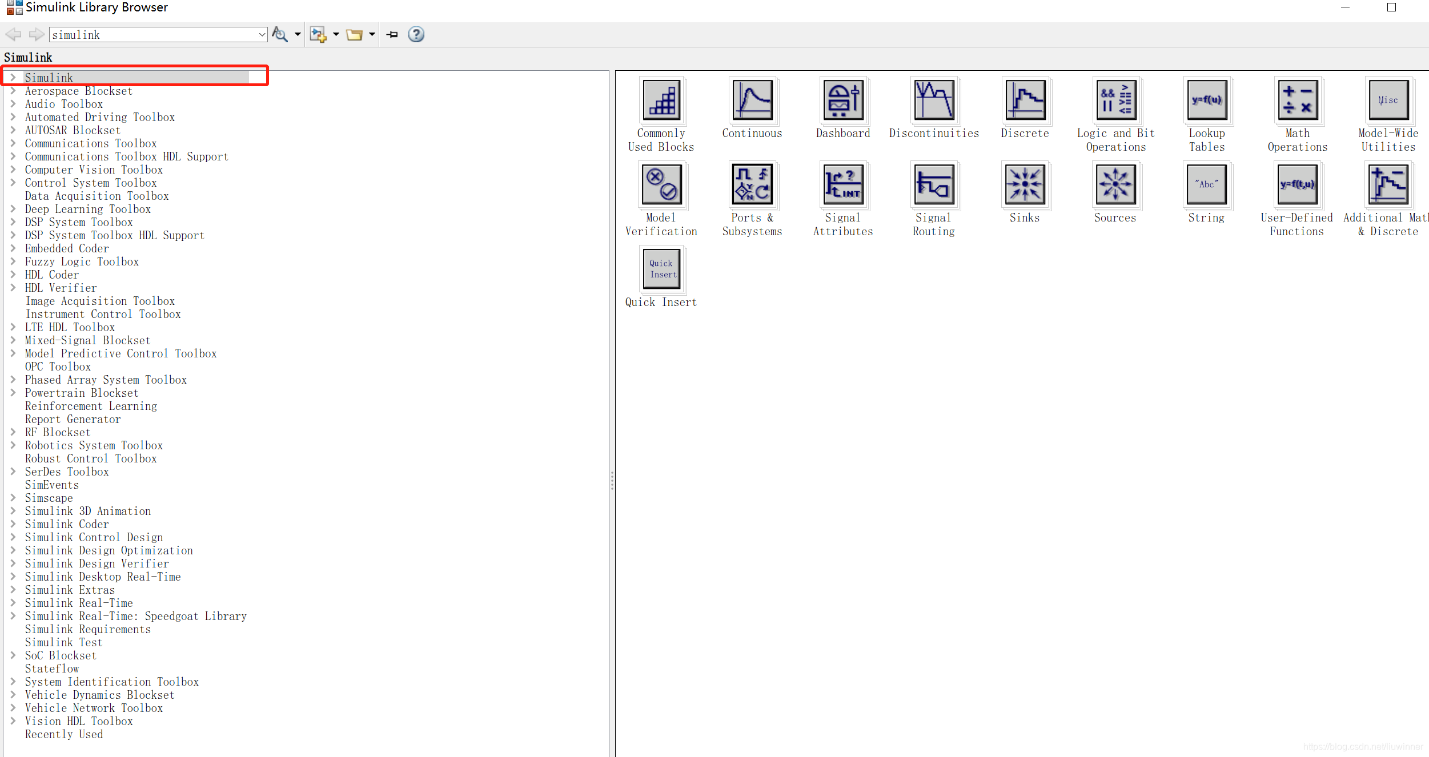The width and height of the screenshot is (1429, 757).
Task: Open the Commonly Used Blocks library icon
Action: [x=661, y=101]
